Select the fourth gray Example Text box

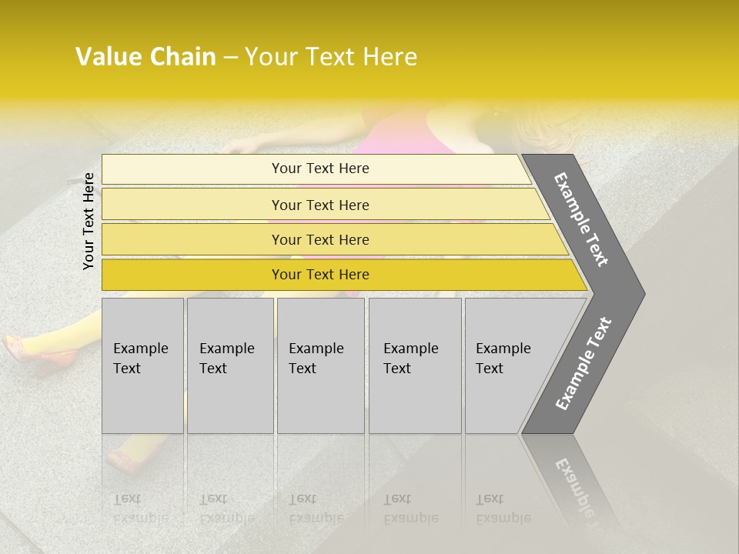pos(414,365)
